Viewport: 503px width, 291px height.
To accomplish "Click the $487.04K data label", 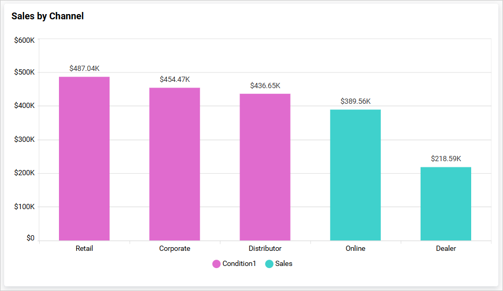I will point(84,68).
